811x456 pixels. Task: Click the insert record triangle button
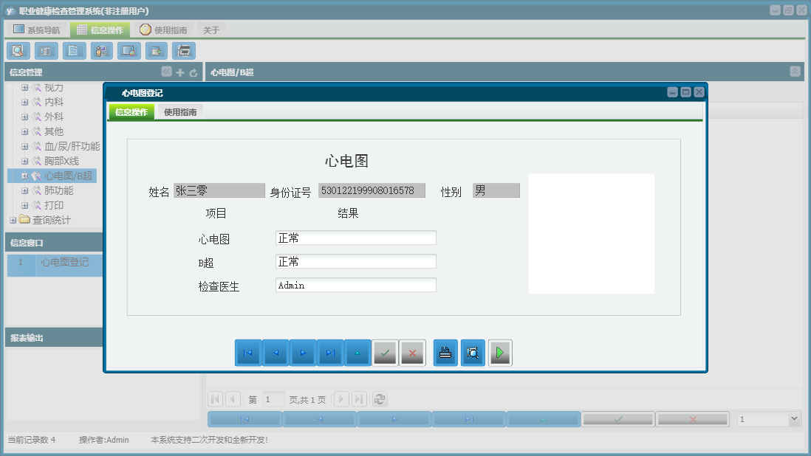click(x=358, y=353)
